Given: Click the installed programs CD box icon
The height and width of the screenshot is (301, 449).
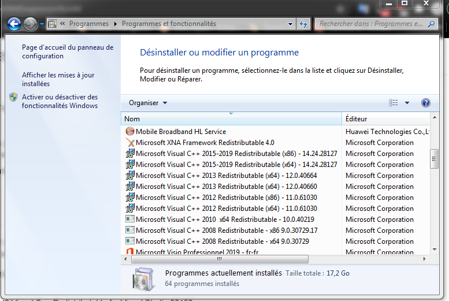Looking at the screenshot, I should pyautogui.click(x=143, y=279).
